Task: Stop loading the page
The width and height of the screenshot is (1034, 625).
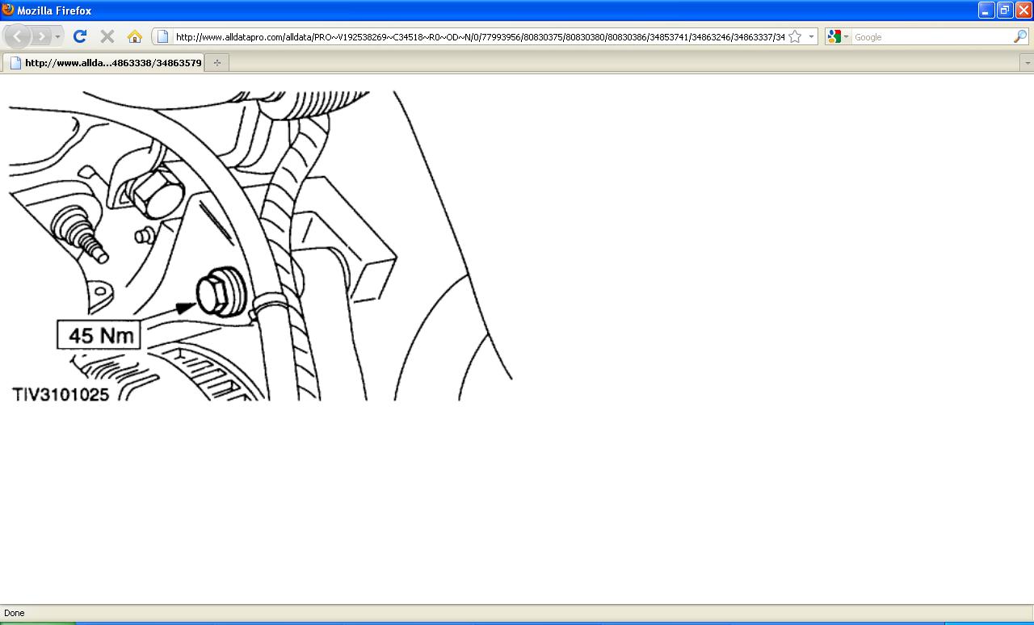Action: click(x=107, y=36)
